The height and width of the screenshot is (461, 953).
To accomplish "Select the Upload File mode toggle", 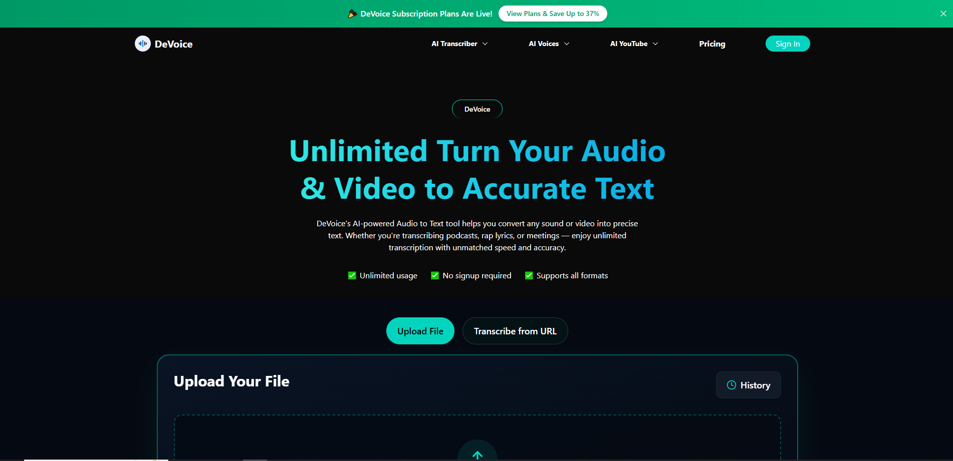I will (420, 331).
